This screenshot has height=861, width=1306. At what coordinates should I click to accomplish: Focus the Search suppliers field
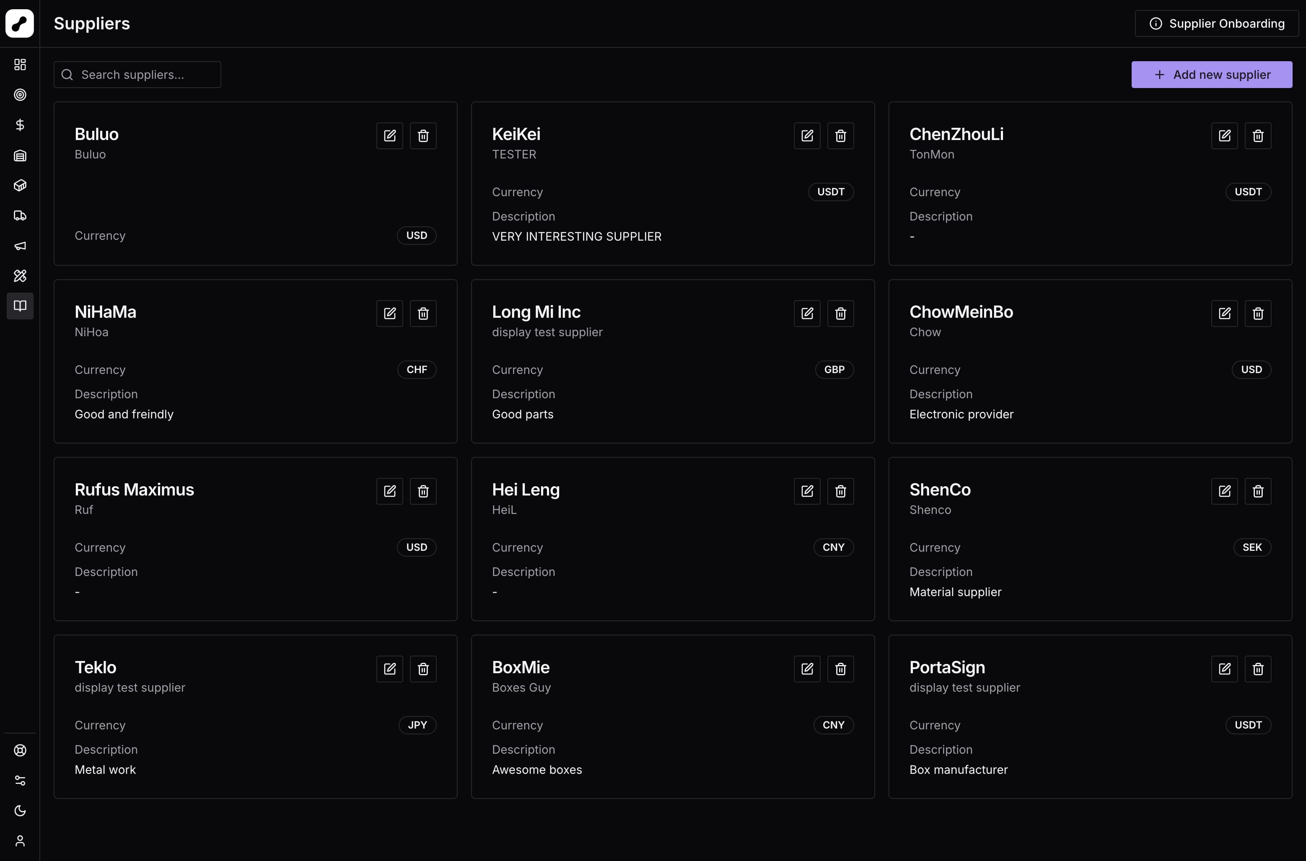click(137, 75)
